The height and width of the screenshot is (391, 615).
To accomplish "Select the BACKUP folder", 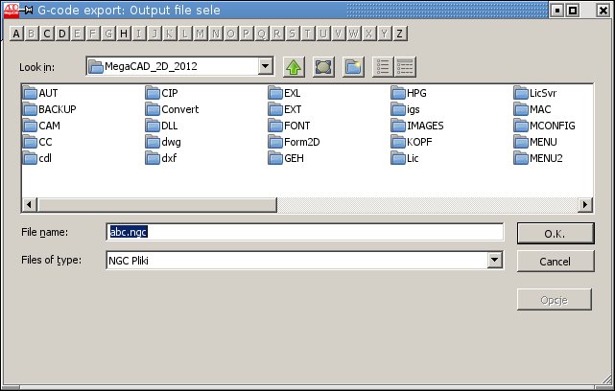I will tap(50, 109).
